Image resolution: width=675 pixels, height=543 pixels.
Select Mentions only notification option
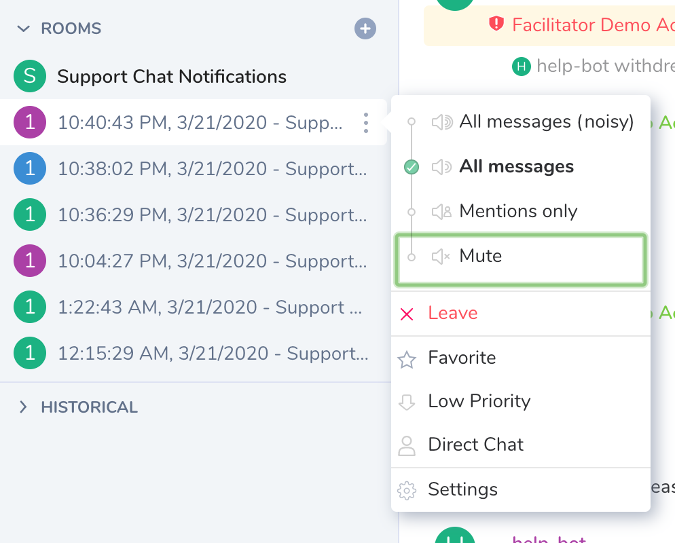[x=517, y=212]
